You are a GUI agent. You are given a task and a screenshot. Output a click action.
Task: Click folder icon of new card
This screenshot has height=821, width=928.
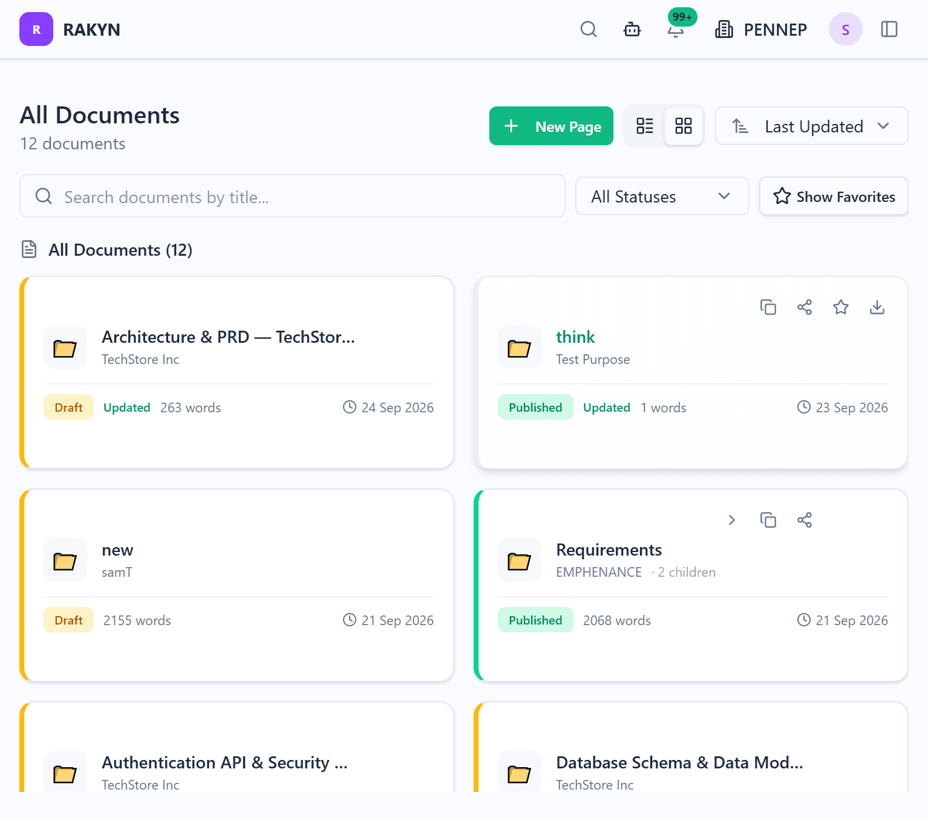[65, 560]
